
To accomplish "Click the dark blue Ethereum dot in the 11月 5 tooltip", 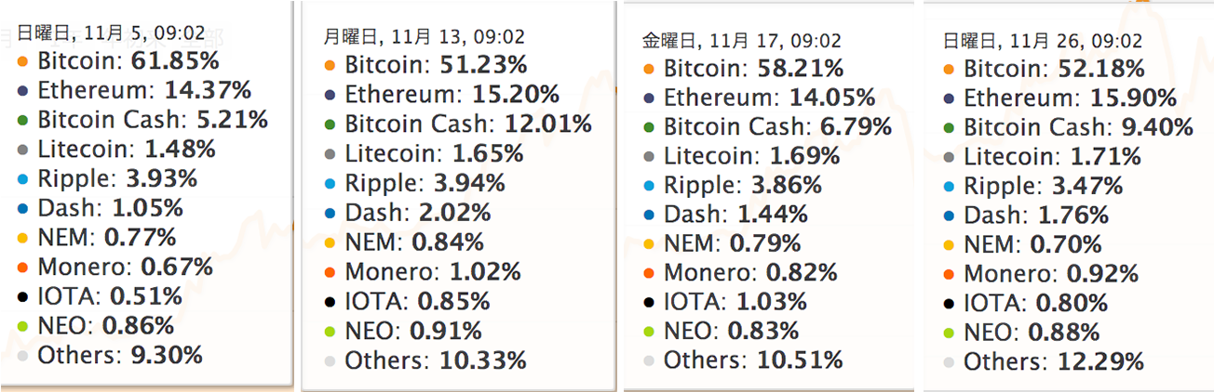I will coord(22,91).
